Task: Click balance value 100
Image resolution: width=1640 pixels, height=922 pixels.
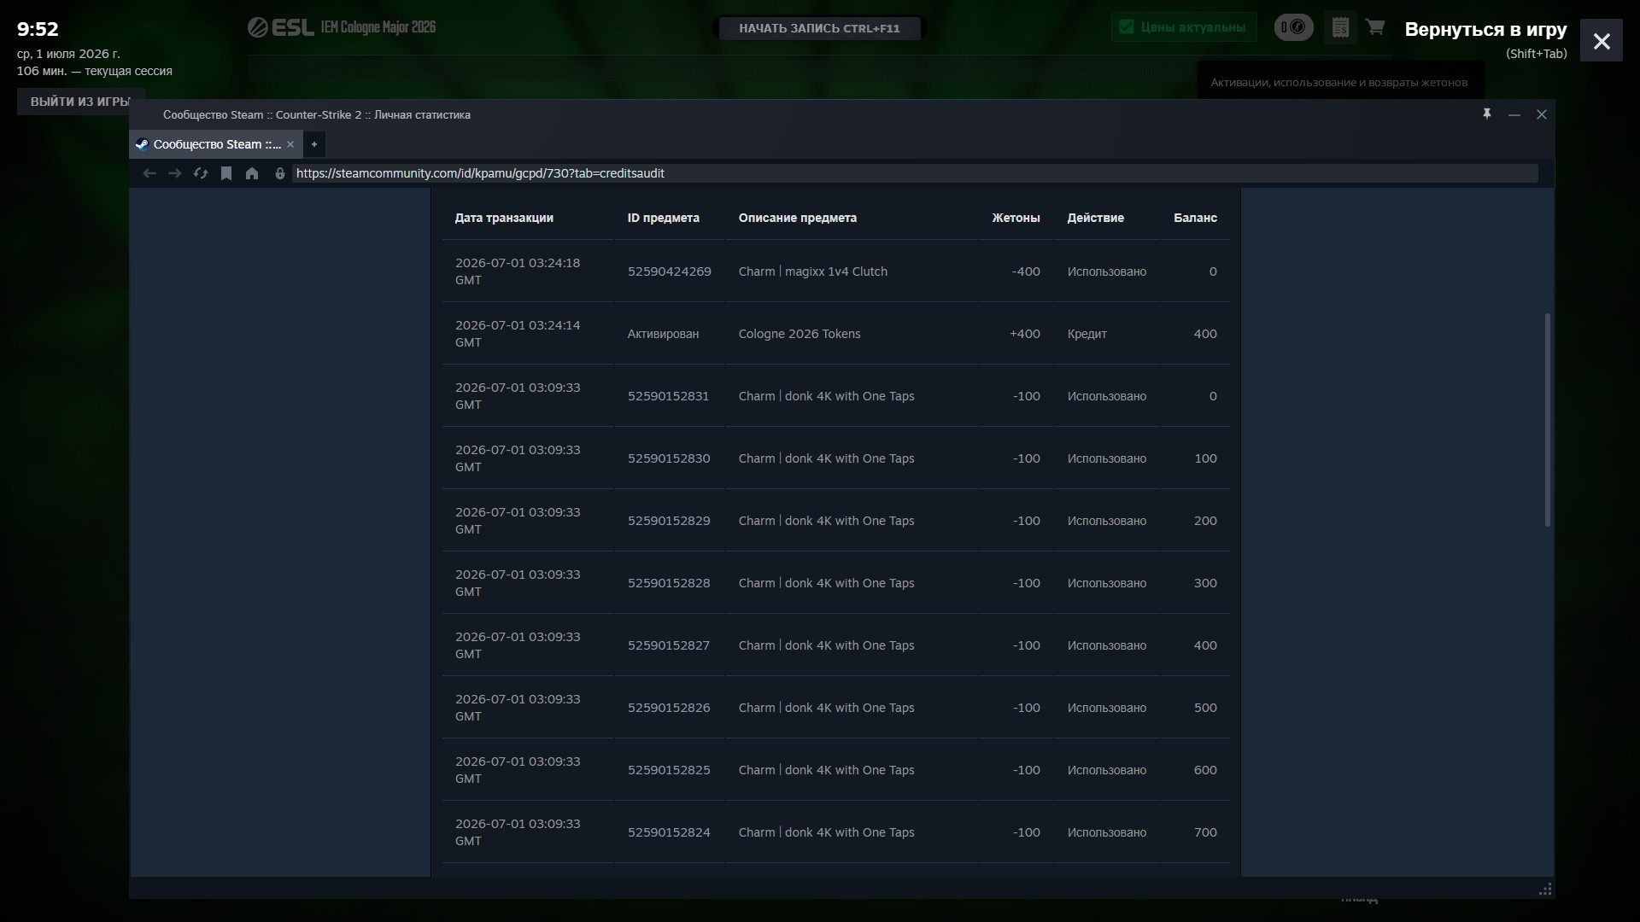Action: pyautogui.click(x=1205, y=458)
